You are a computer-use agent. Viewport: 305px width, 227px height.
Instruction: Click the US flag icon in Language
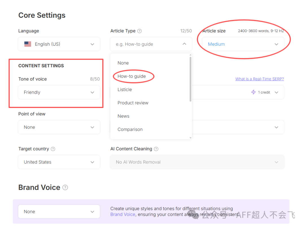coord(28,44)
